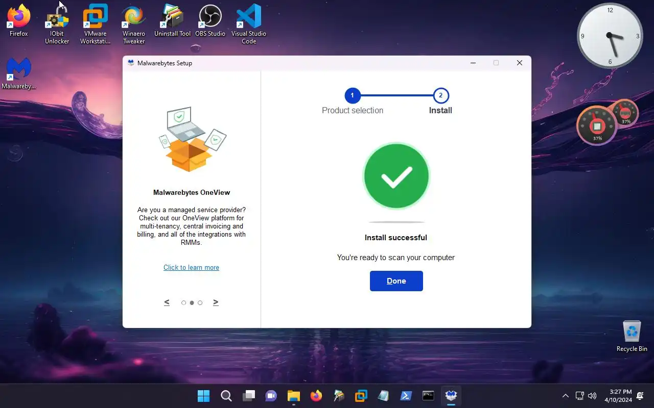Select the OBS Studio desktop shortcut
Viewport: 654px width, 408px height.
pos(210,21)
